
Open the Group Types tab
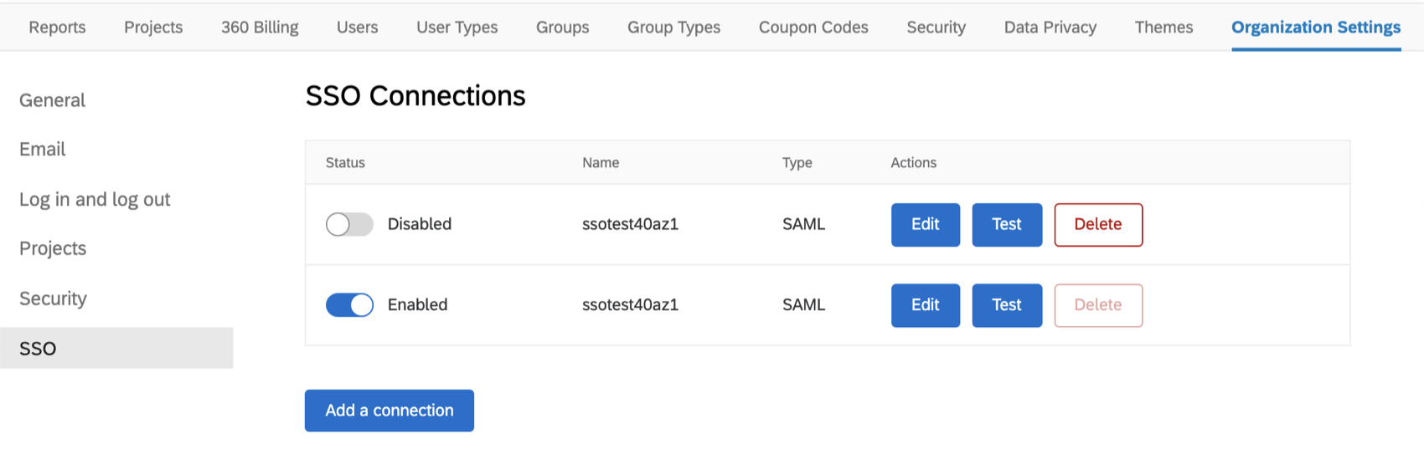tap(673, 27)
